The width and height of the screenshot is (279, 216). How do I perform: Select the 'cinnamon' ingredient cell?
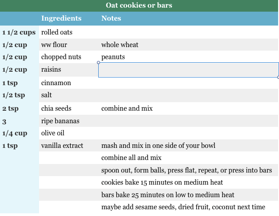click(x=56, y=83)
